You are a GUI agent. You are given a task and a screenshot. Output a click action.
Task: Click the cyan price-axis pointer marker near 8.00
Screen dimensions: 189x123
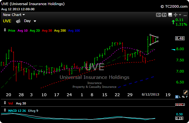[x=173, y=50]
